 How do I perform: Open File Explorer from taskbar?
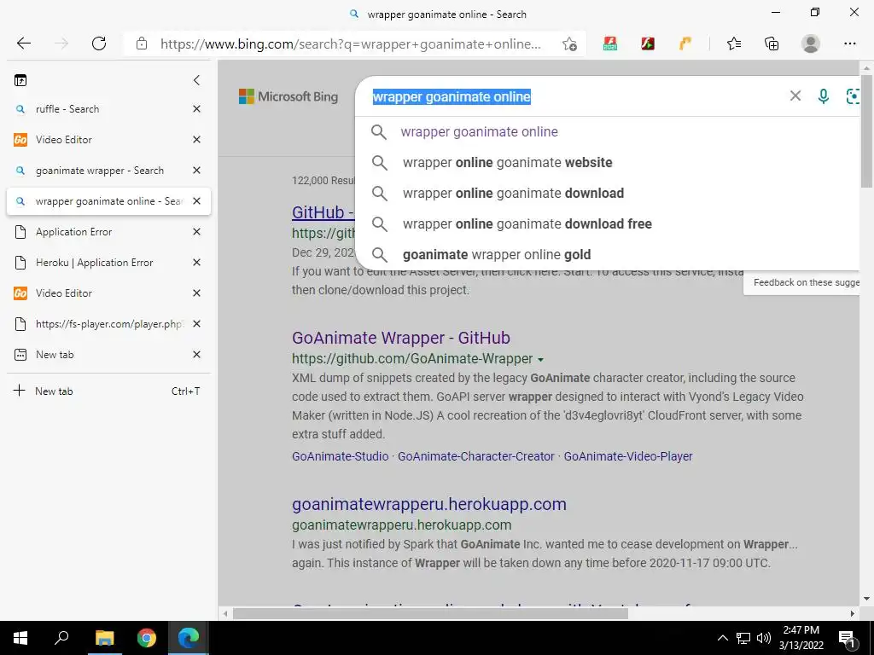click(104, 638)
